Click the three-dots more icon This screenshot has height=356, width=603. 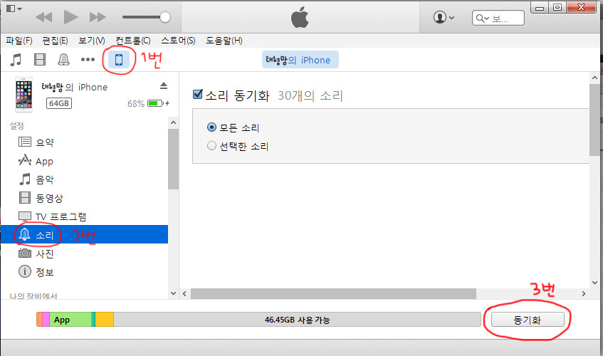coord(88,60)
